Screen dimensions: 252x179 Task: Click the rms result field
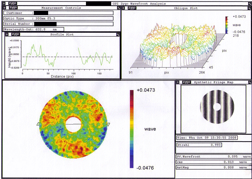[214, 162]
